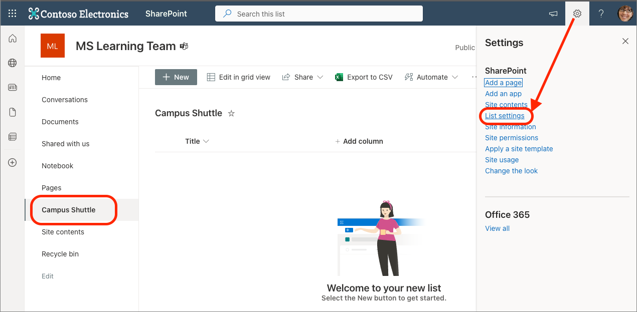
Task: Click Add an app link
Action: [x=503, y=94]
